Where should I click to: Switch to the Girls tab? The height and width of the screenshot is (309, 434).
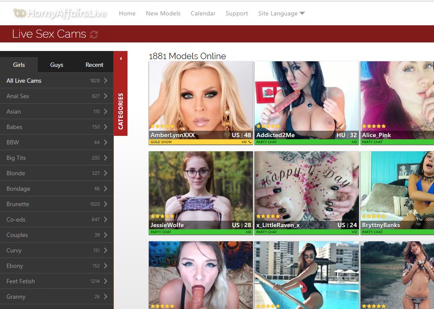pyautogui.click(x=19, y=65)
